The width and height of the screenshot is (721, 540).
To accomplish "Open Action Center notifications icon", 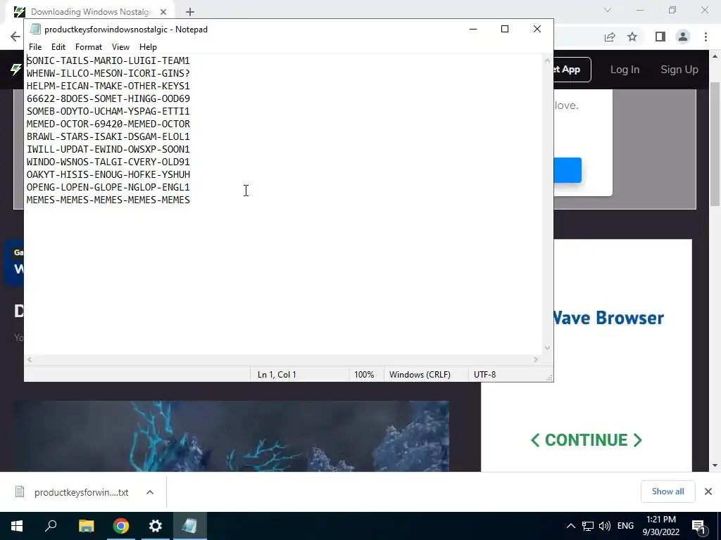I will coord(698,526).
